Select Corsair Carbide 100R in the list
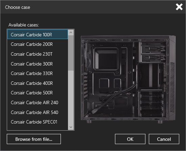 pos(38,35)
